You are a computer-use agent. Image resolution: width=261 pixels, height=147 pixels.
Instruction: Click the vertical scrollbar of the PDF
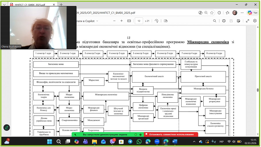click(258, 90)
